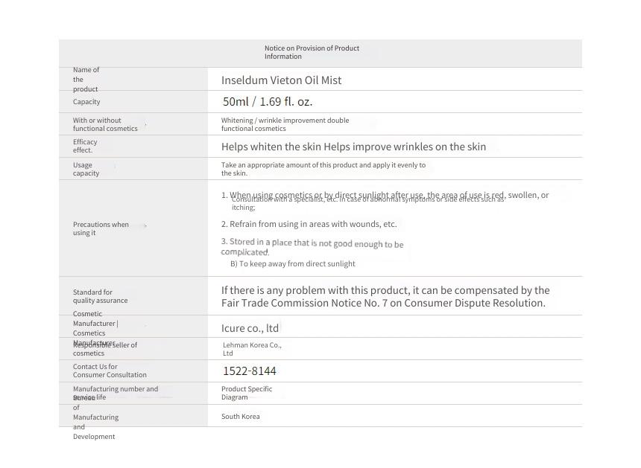Select 'Whitening / wrinkle improvement double functional cosmetics'
The width and height of the screenshot is (641, 468).
coord(285,124)
